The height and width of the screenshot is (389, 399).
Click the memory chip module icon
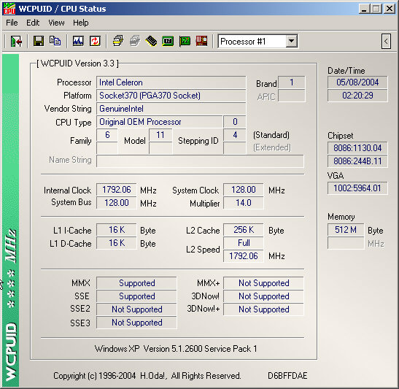(x=151, y=41)
